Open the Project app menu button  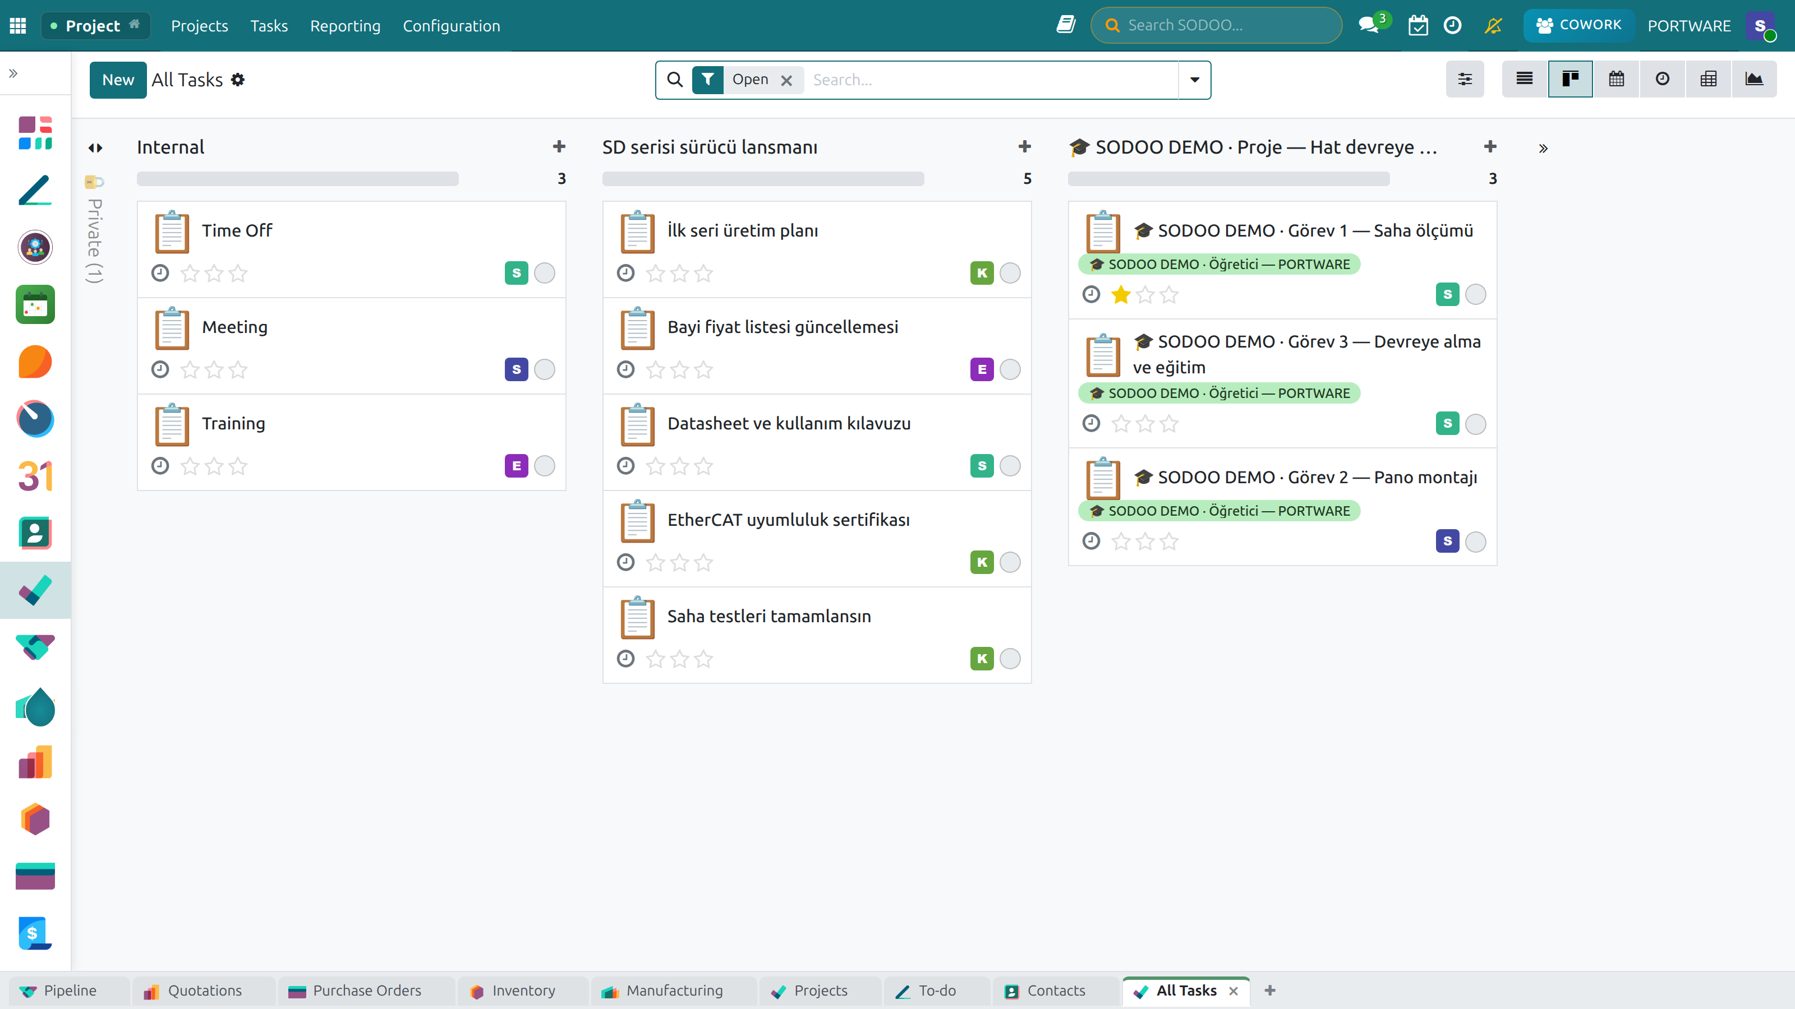pos(95,26)
